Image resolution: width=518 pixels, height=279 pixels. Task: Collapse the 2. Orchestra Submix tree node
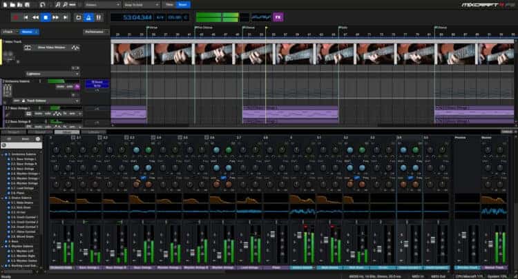3,154
